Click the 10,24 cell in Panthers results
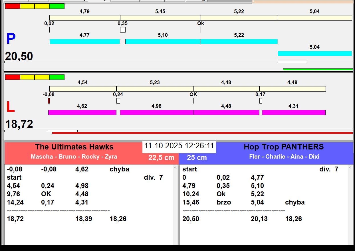This screenshot has width=355, height=251. (x=191, y=194)
